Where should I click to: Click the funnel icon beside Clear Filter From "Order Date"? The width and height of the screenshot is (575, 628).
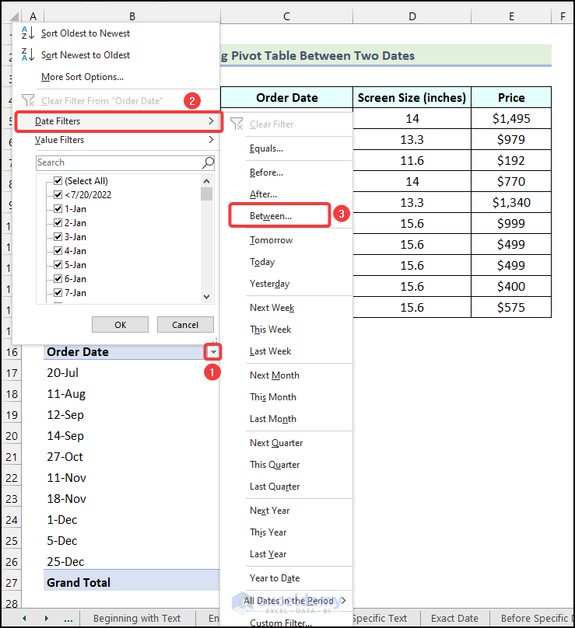point(28,100)
